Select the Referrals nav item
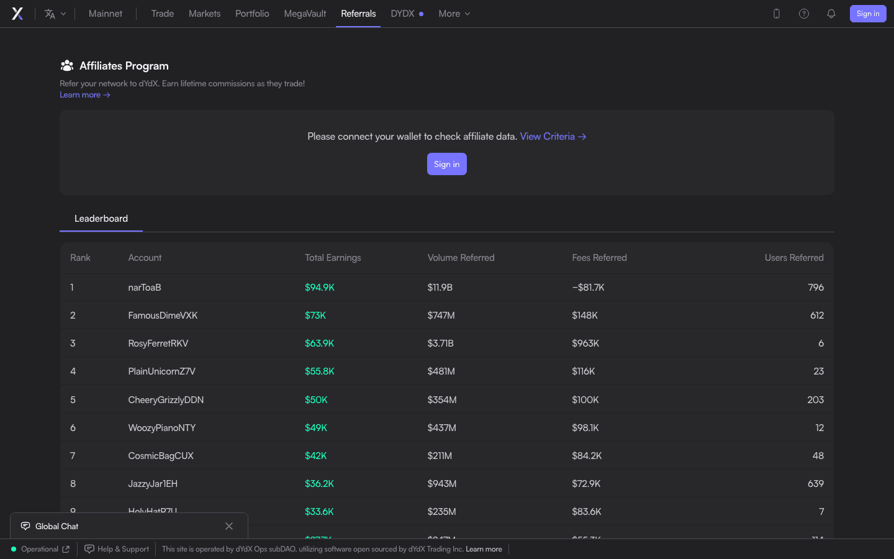 point(358,14)
